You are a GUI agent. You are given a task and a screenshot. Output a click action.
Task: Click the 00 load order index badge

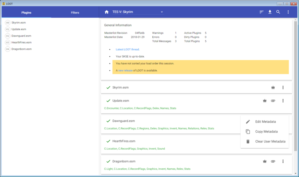pyautogui.click(x=8, y=23)
